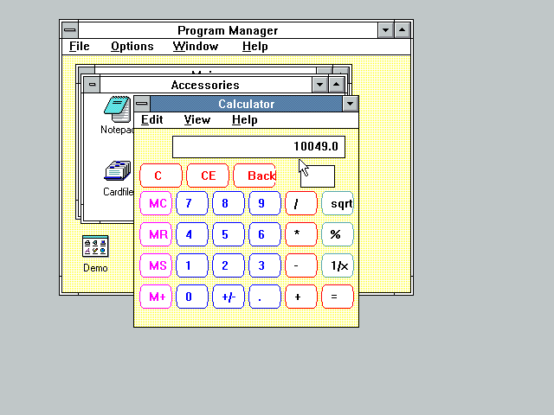Click the 5 digit key
554x415 pixels.
pyautogui.click(x=229, y=234)
